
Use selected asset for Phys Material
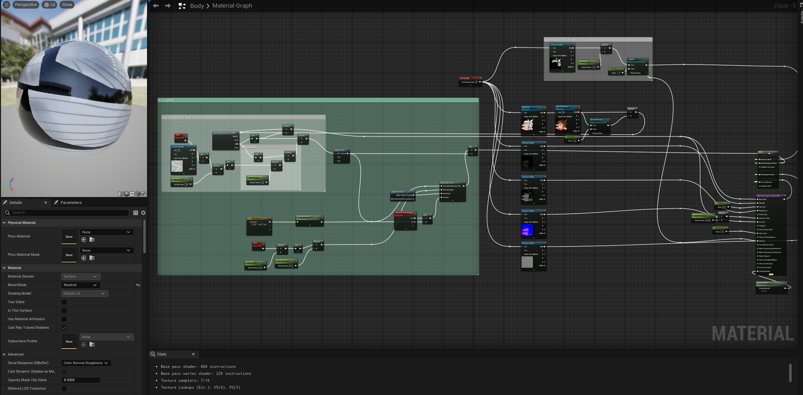pyautogui.click(x=84, y=240)
